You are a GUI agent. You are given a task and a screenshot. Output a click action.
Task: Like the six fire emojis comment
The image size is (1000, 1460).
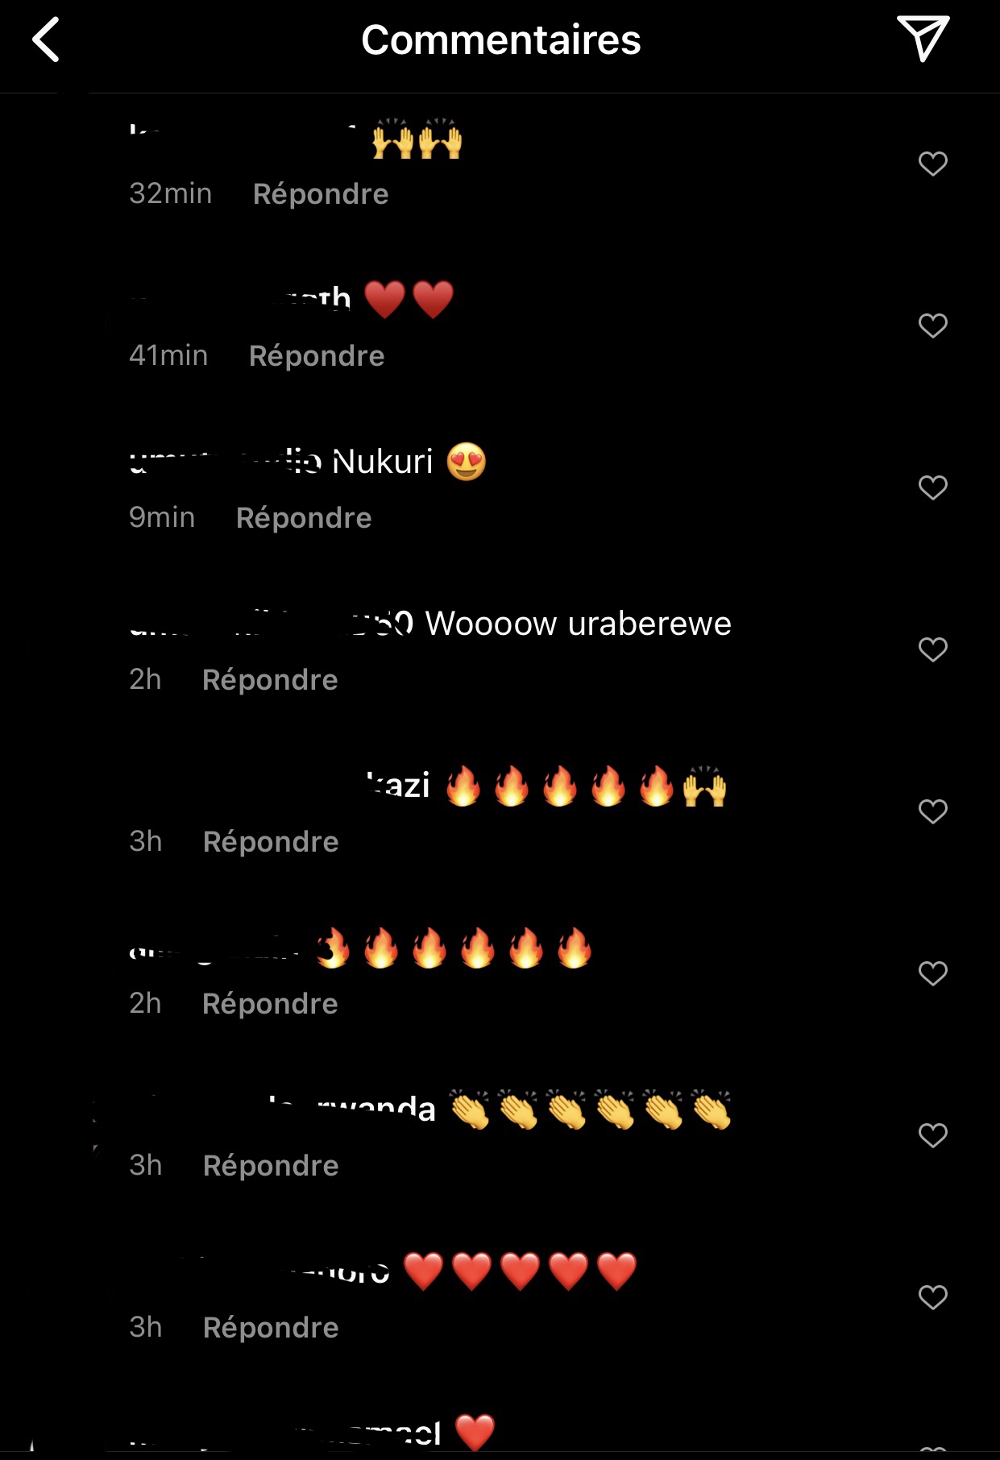click(x=932, y=973)
